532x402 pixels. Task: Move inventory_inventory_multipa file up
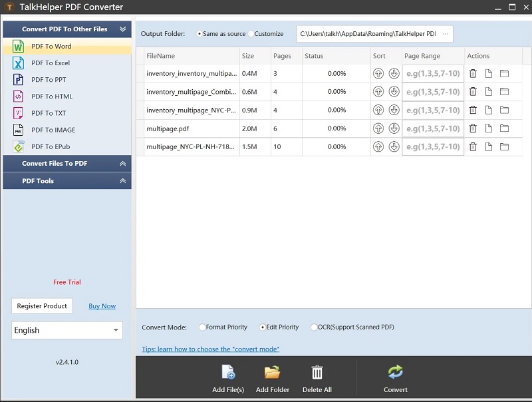378,73
